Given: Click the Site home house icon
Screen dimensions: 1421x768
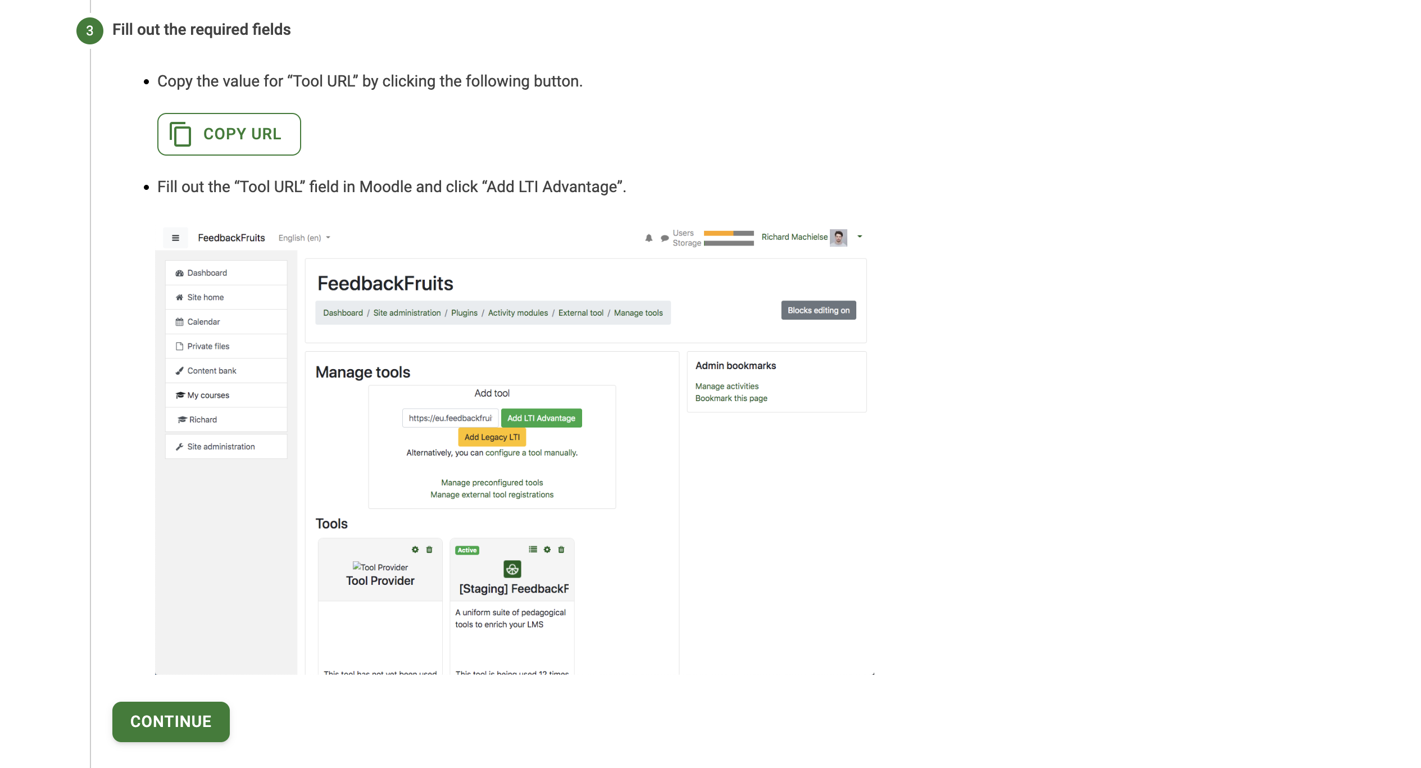Looking at the screenshot, I should (179, 297).
